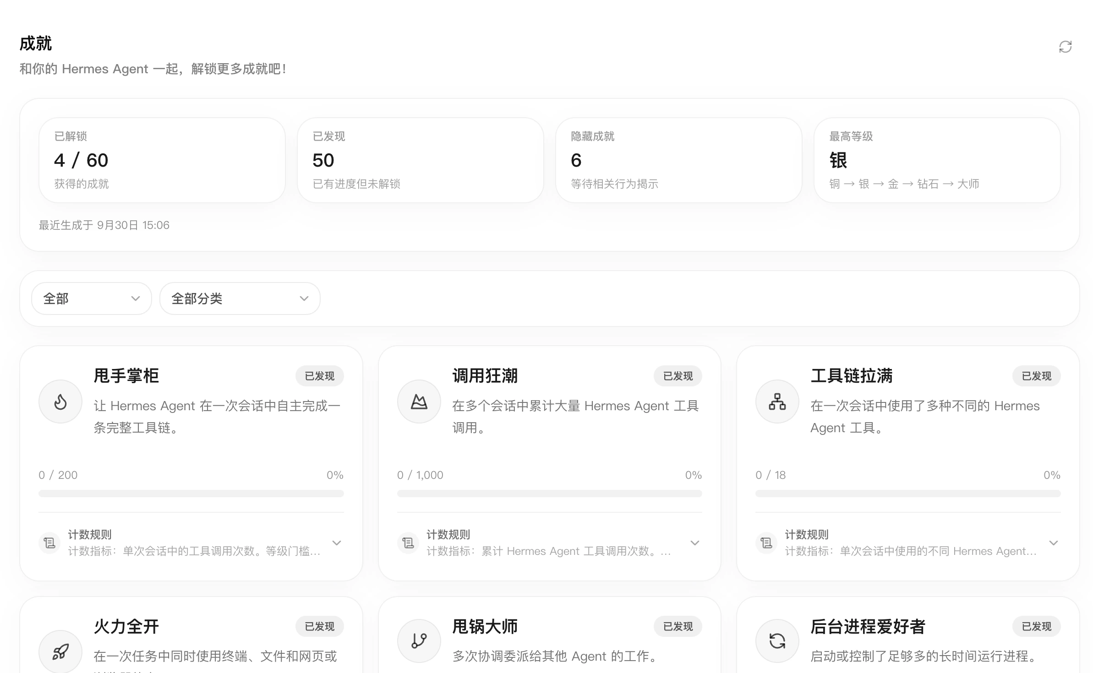
Task: Click the 已发现 badge on 工具链拉满
Action: (x=1036, y=376)
